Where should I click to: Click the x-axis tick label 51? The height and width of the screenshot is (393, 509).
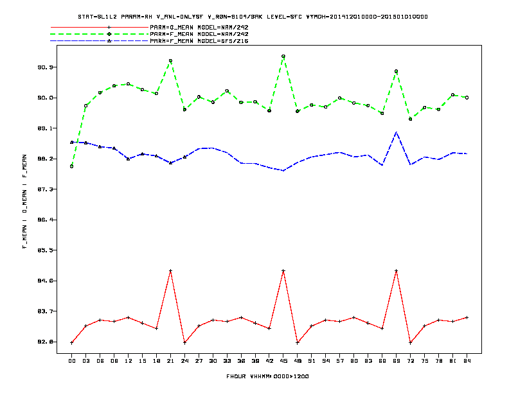(x=312, y=361)
